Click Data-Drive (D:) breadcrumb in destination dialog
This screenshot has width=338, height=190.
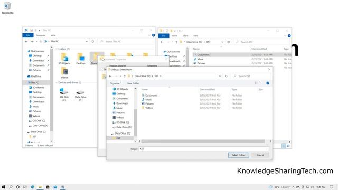pos(142,76)
